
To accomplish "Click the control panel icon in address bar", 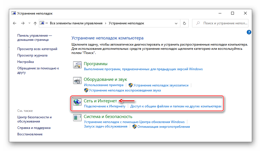I will pos(42,23).
